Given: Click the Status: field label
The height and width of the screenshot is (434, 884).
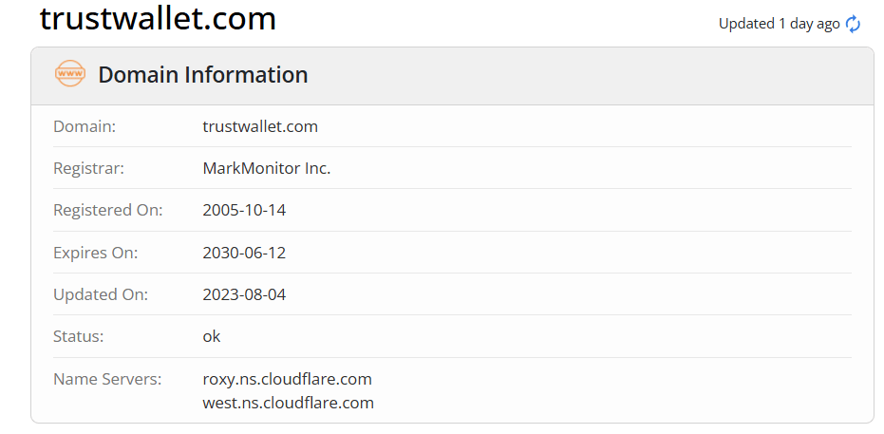Looking at the screenshot, I should (x=79, y=336).
